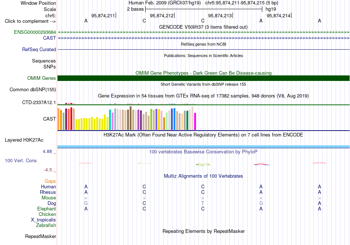
Task: Select the Elephant alignment row label
Action: [x=46, y=209]
